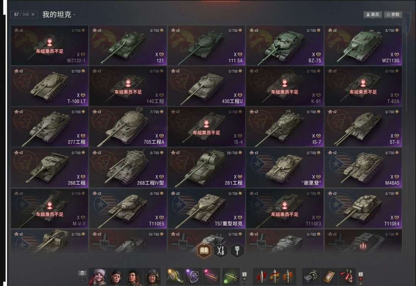416x286 pixels.
Task: Open the wrench and screwdriver maintenance icon
Action: 221,251
